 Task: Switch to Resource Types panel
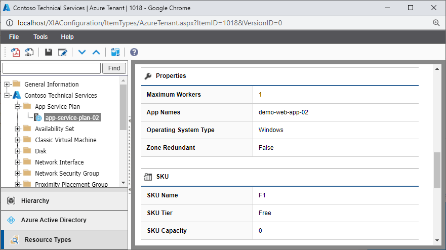(x=64, y=240)
